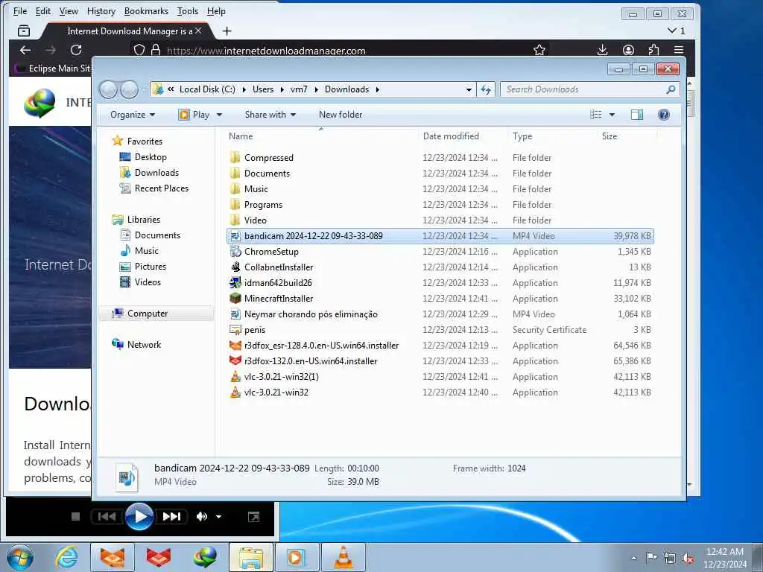The image size is (763, 572).
Task: Change view using the view icon button
Action: pyautogui.click(x=595, y=115)
